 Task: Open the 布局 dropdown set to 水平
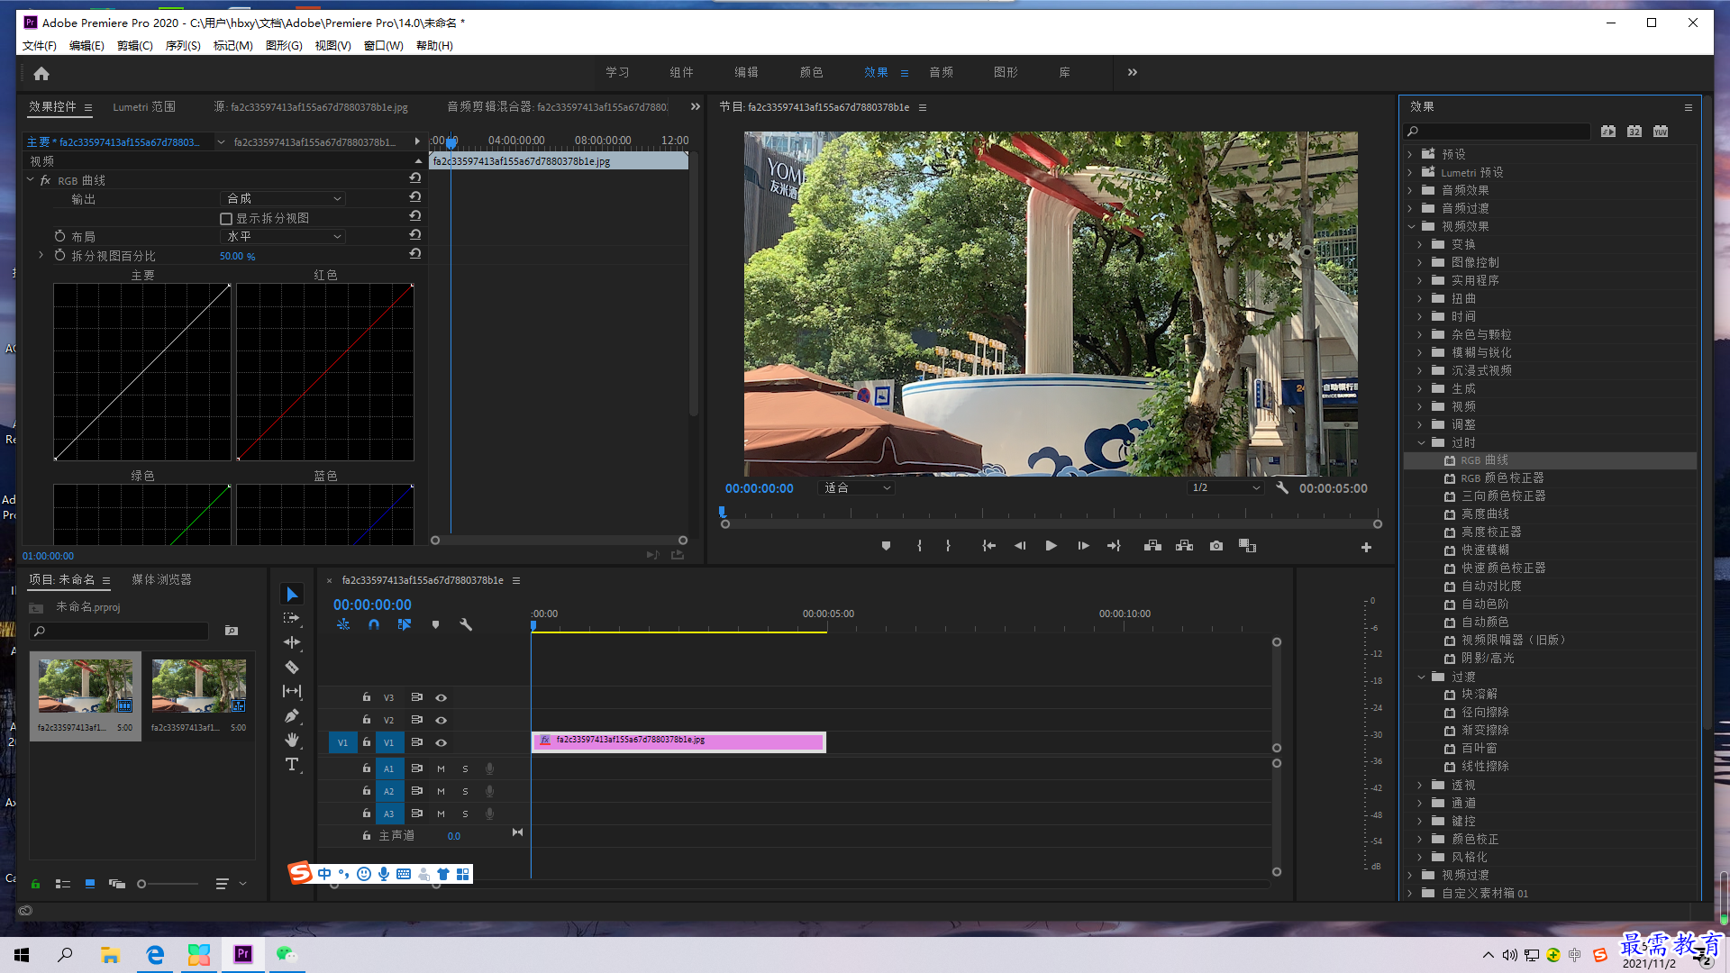coord(282,237)
